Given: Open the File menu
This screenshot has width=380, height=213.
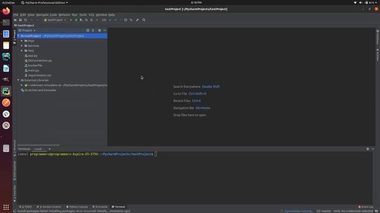Looking at the screenshot, I should pyautogui.click(x=16, y=15).
